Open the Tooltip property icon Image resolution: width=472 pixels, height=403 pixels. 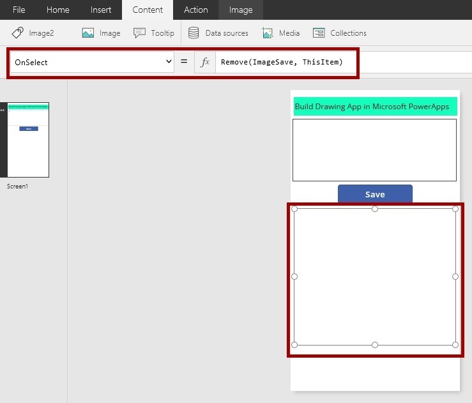pos(140,33)
